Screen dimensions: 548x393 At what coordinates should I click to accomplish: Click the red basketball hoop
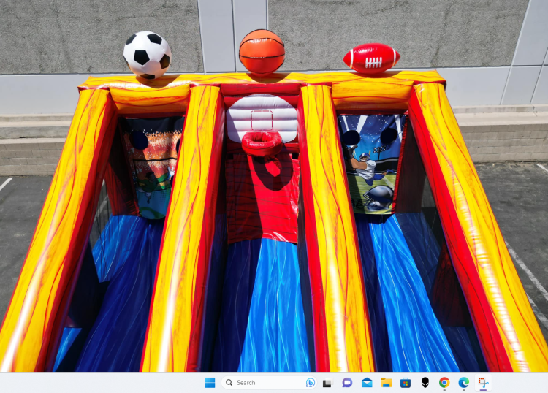coord(262,142)
